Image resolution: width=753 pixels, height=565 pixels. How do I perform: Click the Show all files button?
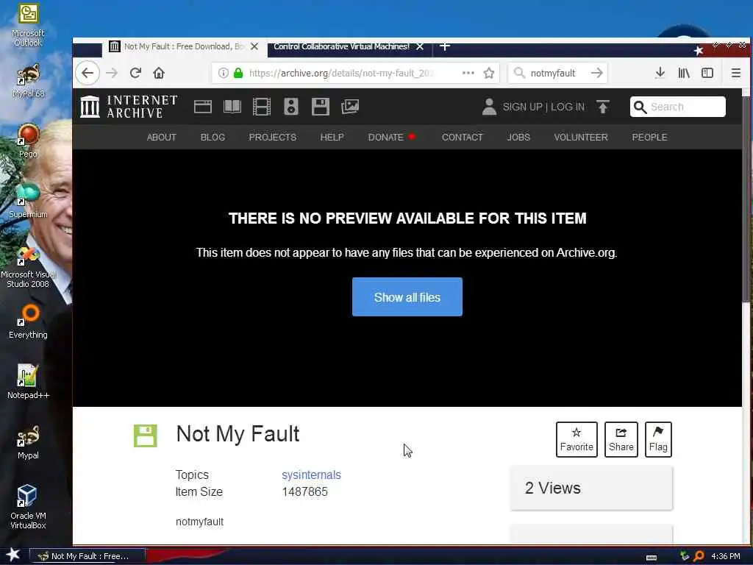[407, 297]
